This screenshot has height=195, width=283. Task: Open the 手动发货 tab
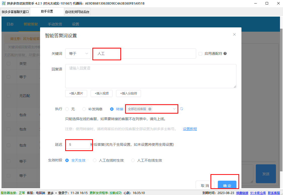coord(55,24)
